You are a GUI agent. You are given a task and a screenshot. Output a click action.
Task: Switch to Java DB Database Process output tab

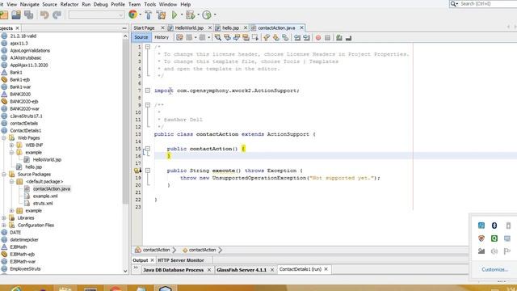point(173,270)
